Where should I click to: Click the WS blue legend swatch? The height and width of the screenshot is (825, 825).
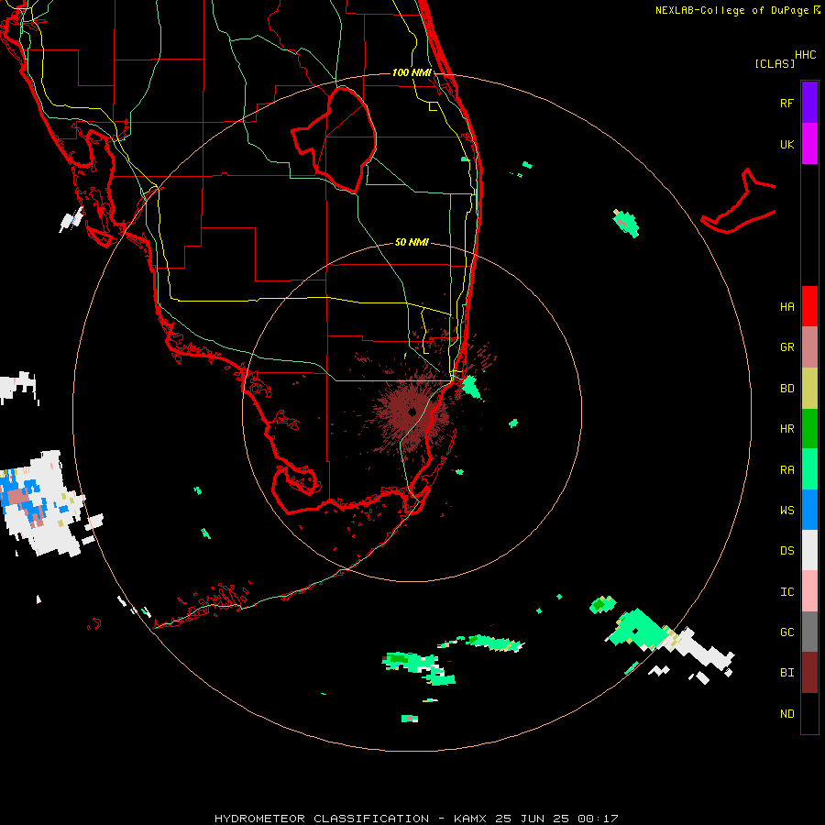tap(809, 510)
